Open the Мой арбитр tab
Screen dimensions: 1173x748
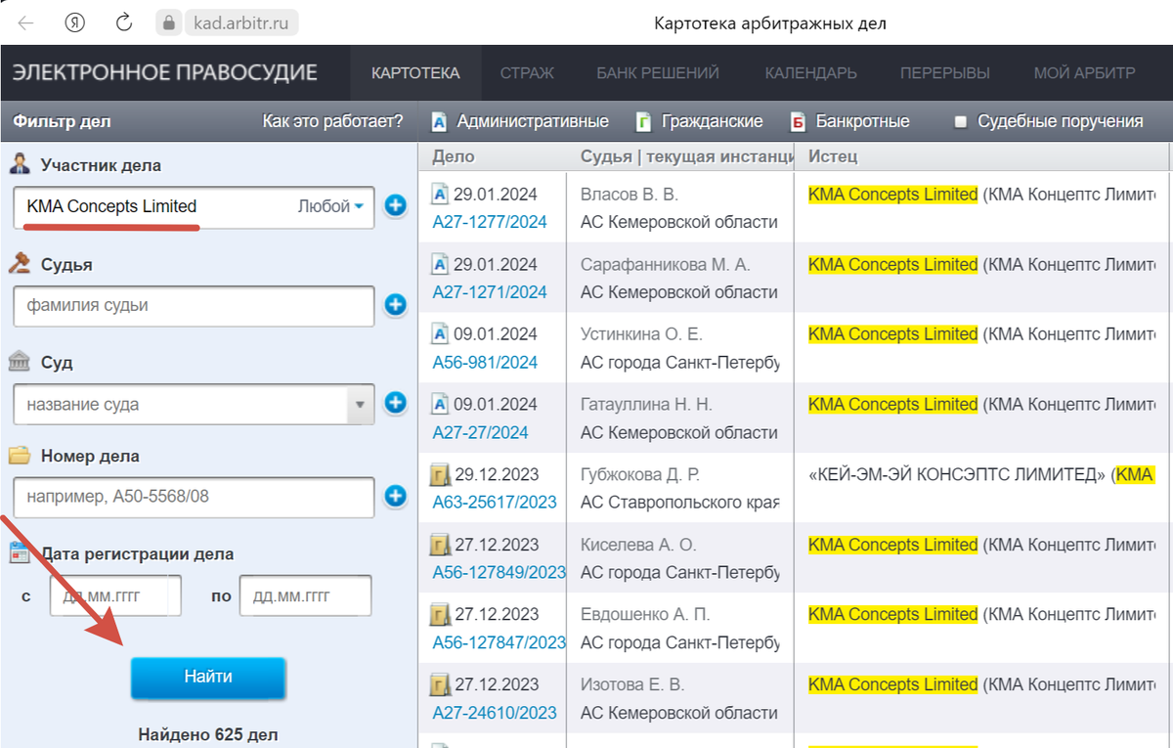pyautogui.click(x=1084, y=72)
